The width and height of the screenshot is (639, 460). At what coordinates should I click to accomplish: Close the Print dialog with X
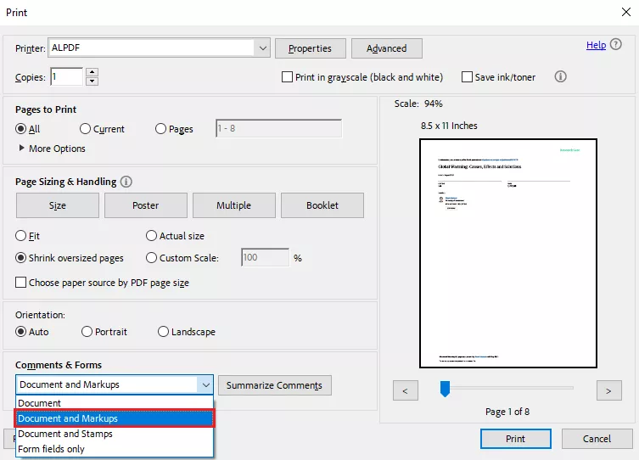[x=626, y=12]
